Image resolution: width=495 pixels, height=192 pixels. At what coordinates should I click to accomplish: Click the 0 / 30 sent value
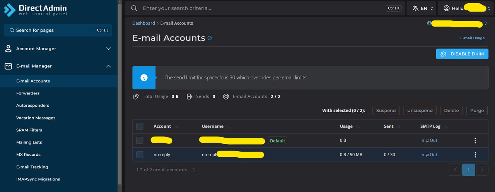[389, 155]
